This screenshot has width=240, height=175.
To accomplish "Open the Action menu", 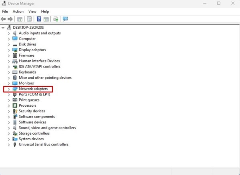I will pyautogui.click(x=18, y=12).
